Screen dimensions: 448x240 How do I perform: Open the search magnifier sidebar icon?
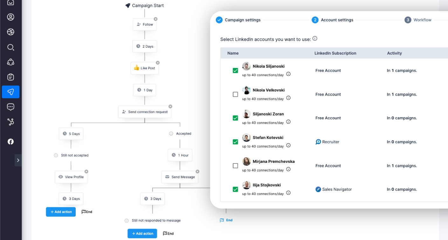point(10,47)
